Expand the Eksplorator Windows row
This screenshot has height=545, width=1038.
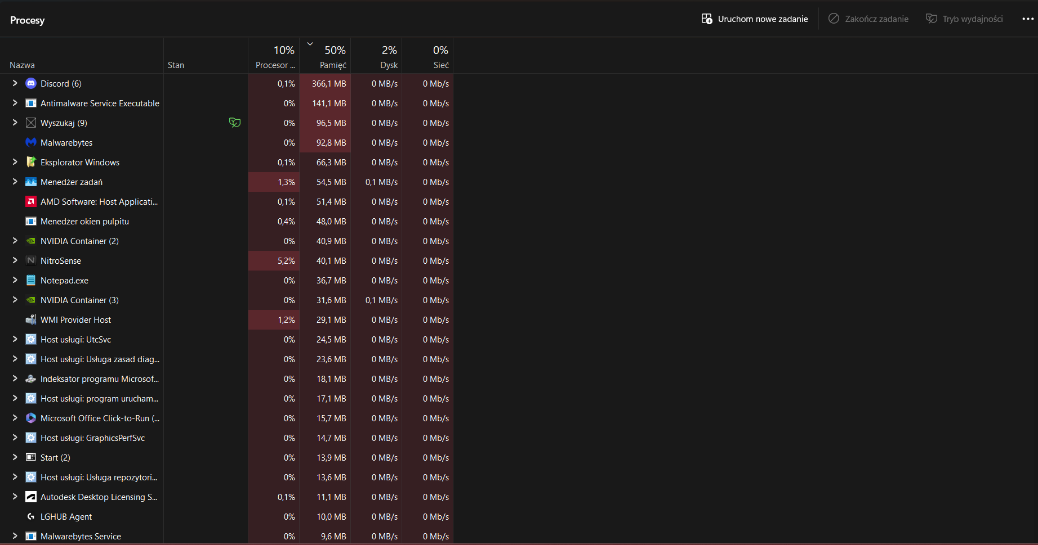pyautogui.click(x=15, y=162)
